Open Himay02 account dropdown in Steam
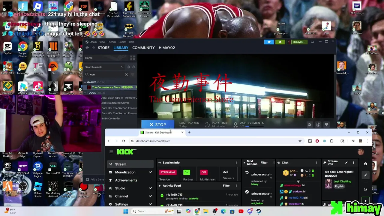 pos(297,42)
